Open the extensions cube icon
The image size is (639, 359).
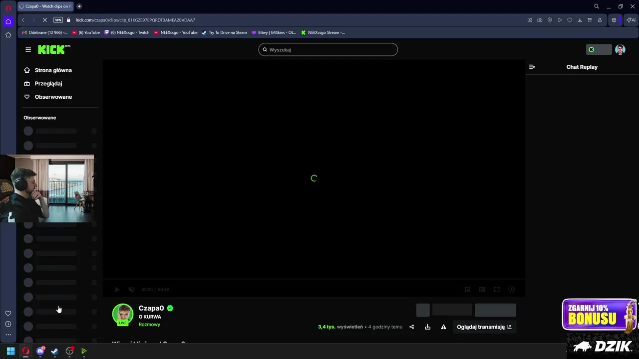[614, 20]
